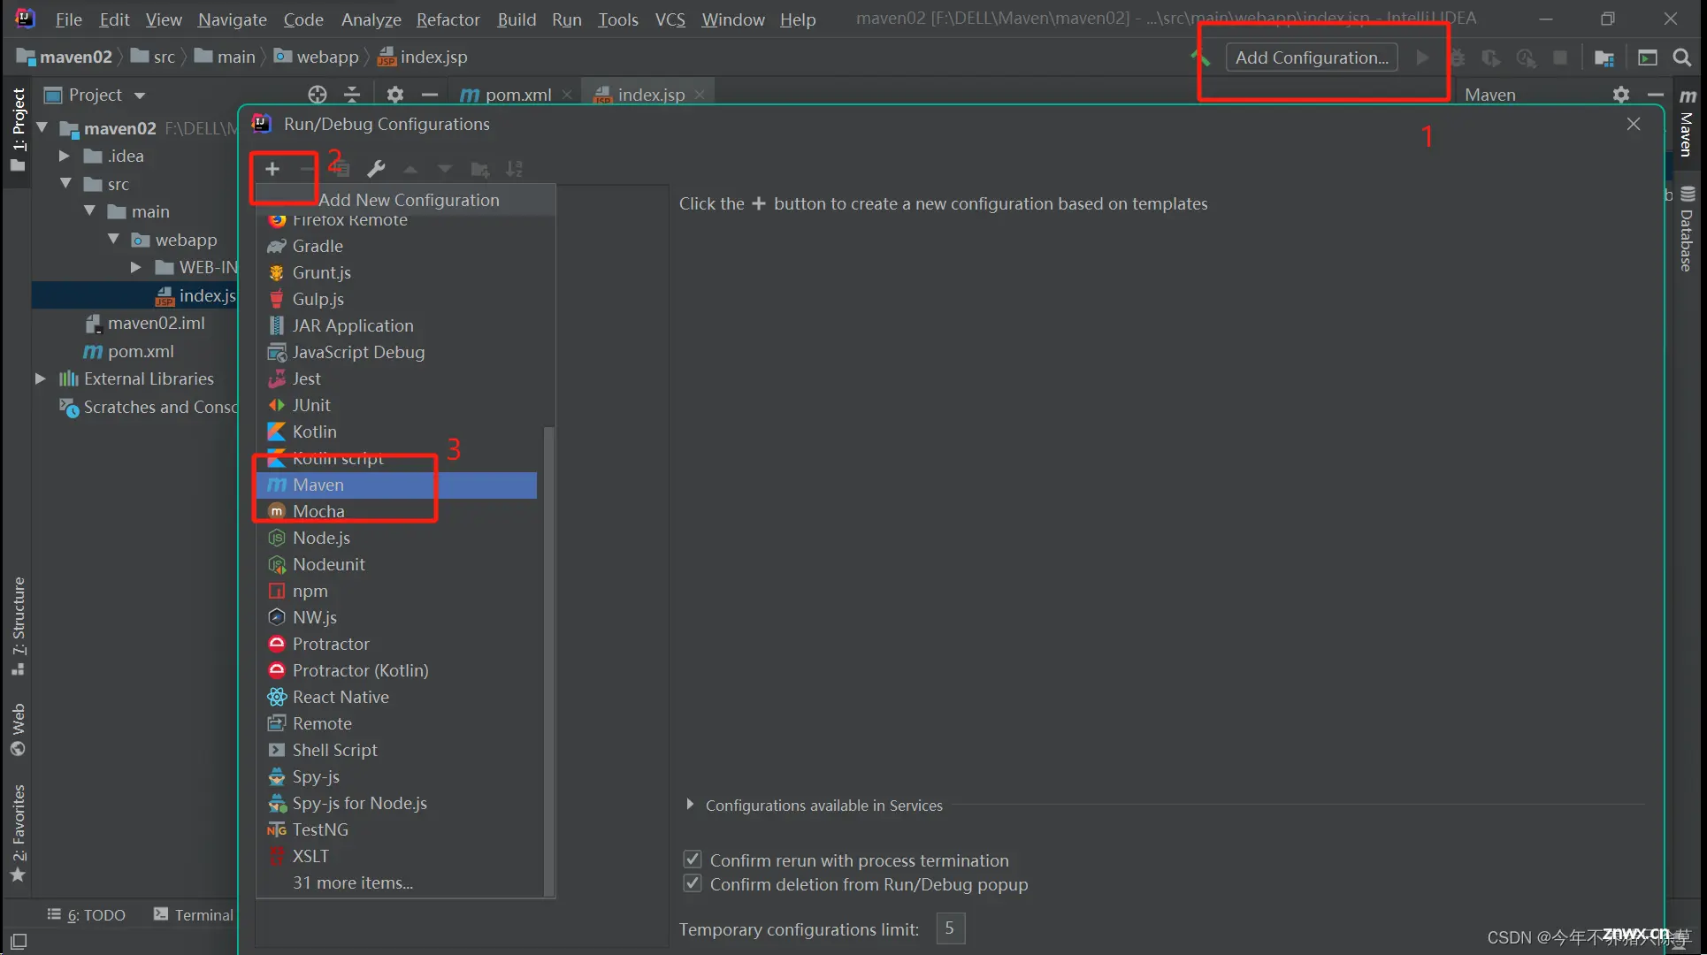
Task: Click the green build hammer icon
Action: point(1200,57)
